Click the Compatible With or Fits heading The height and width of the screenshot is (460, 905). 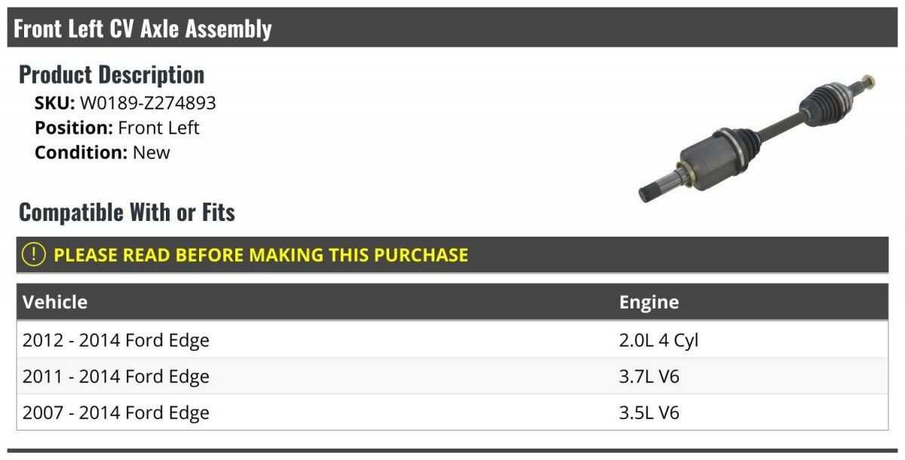click(x=127, y=213)
